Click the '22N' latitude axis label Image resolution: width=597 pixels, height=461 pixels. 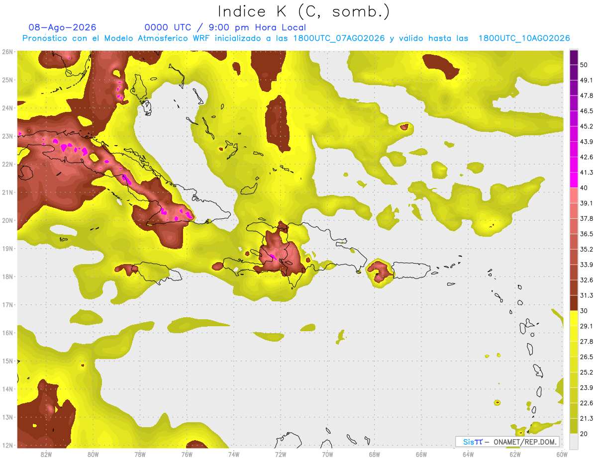[x=7, y=164]
